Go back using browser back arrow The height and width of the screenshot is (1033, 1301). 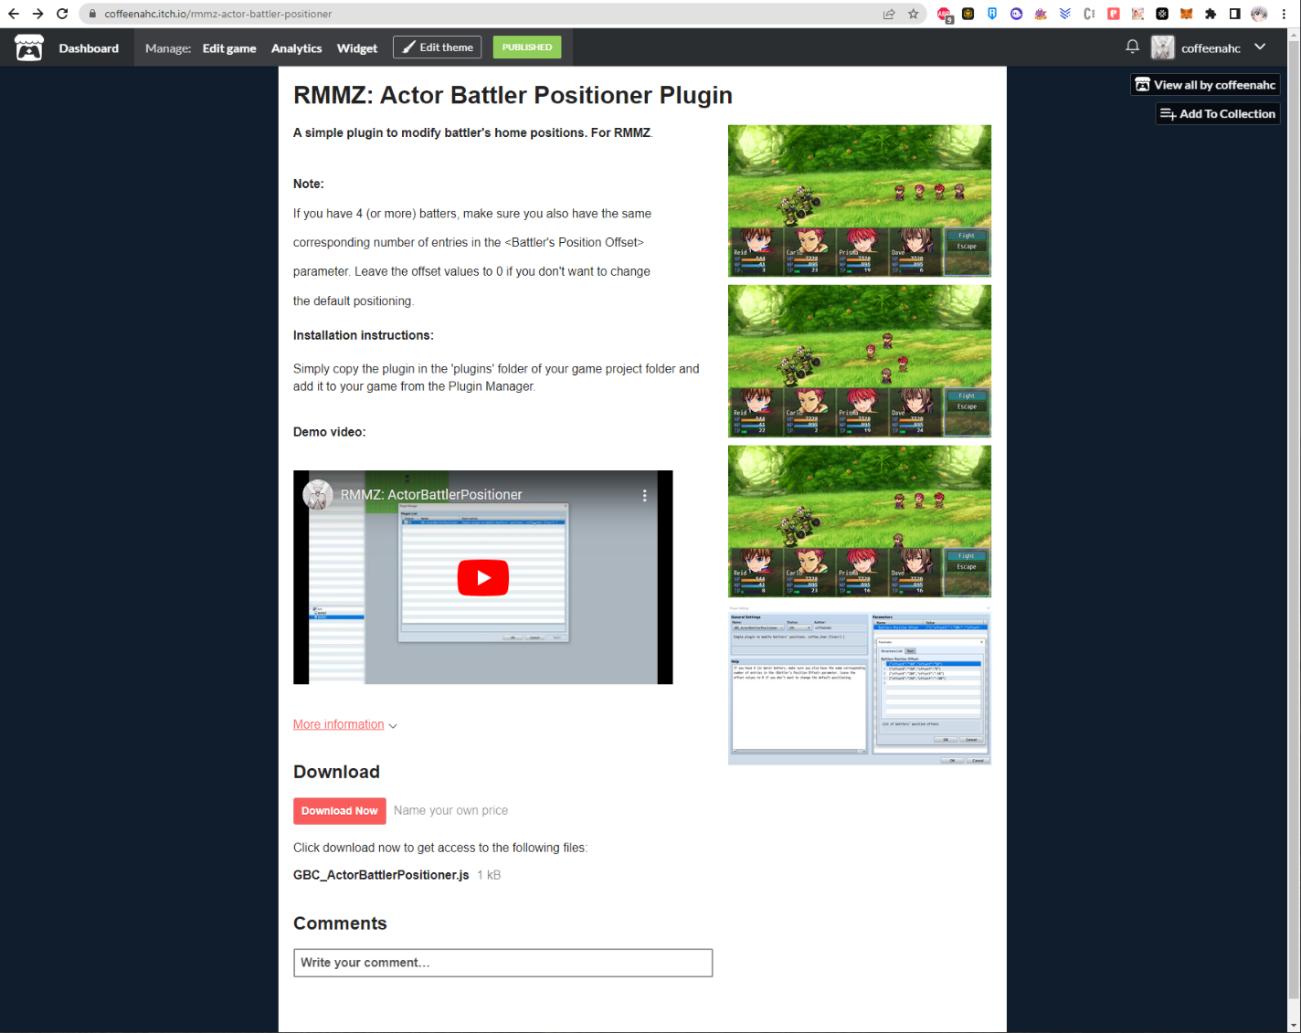(13, 14)
